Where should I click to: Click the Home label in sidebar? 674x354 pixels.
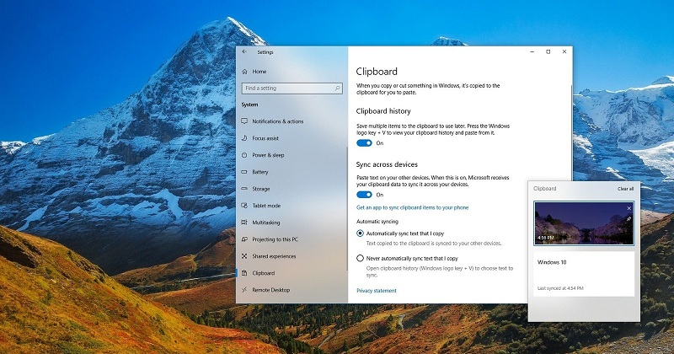point(259,72)
